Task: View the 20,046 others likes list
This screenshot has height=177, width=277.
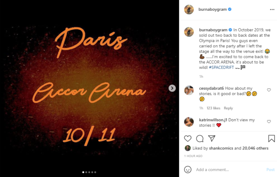Action: (x=255, y=148)
